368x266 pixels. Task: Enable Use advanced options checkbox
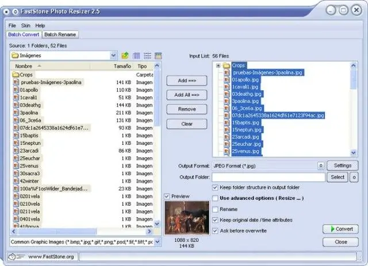[x=215, y=198]
